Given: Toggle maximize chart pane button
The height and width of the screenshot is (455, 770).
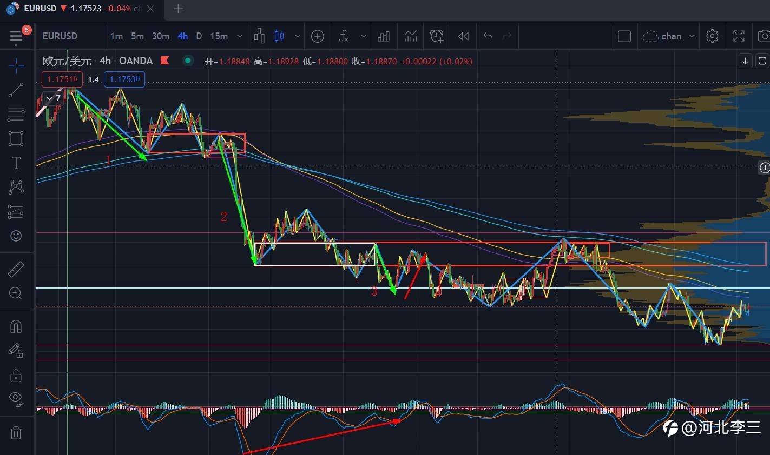Looking at the screenshot, I should coord(762,61).
